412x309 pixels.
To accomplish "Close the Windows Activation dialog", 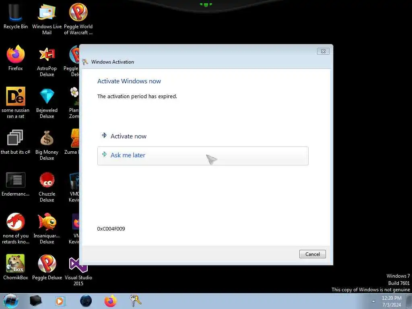I will pyautogui.click(x=323, y=51).
